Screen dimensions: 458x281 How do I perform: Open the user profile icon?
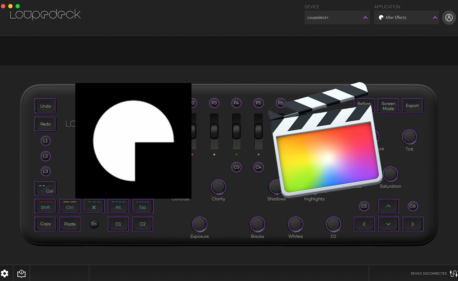[449, 18]
